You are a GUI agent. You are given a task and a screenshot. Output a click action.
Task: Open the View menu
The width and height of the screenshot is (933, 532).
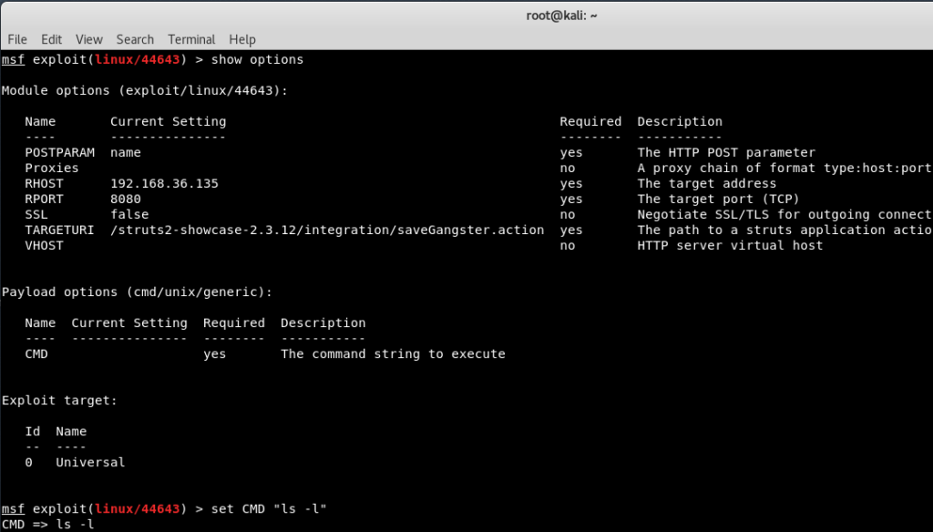89,39
